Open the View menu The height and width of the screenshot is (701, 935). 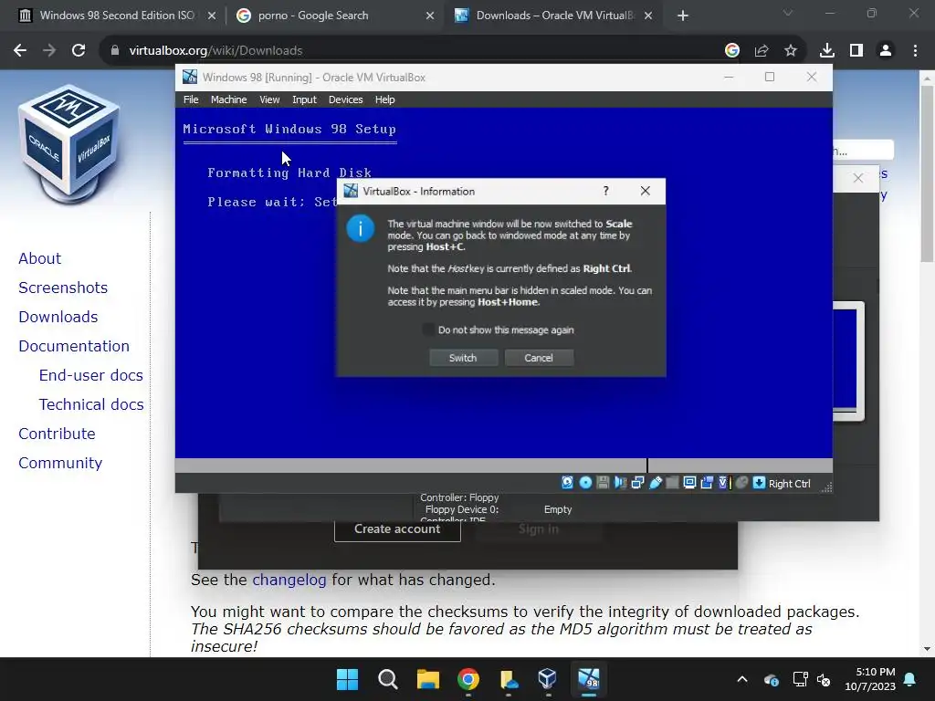tap(269, 99)
